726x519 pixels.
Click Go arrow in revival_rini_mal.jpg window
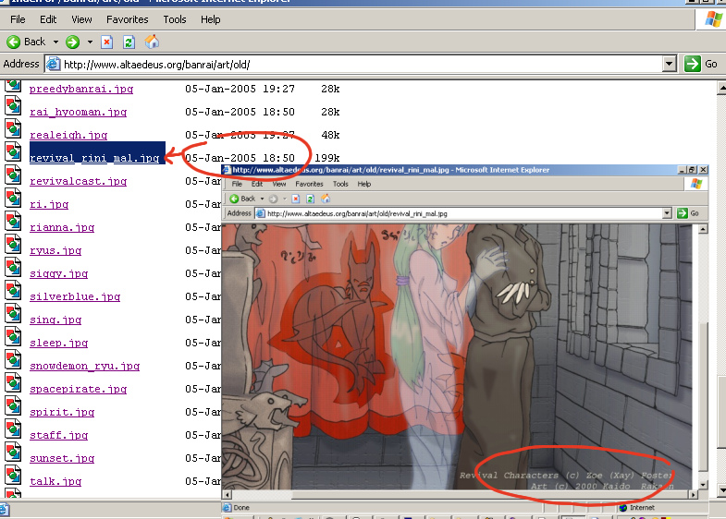coord(682,213)
